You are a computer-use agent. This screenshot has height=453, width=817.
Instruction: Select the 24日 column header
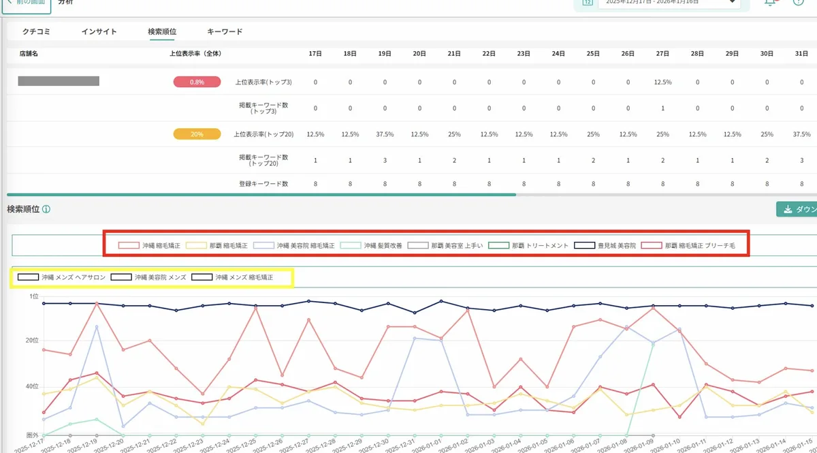click(558, 53)
